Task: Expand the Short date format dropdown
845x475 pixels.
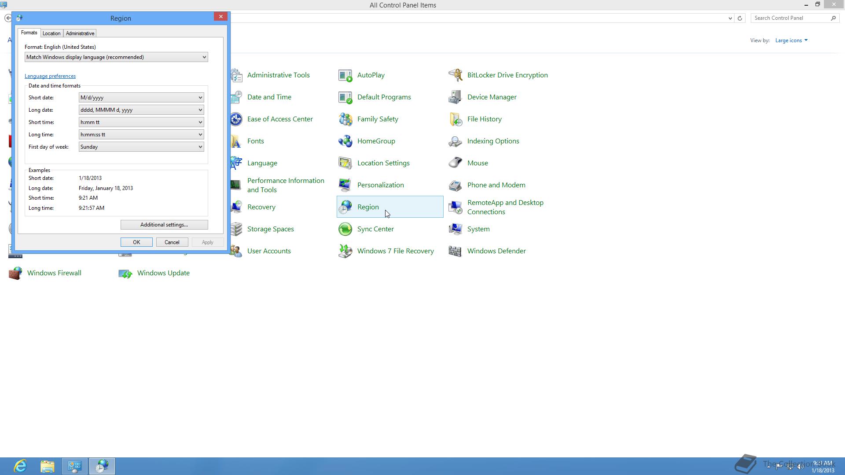Action: point(200,98)
